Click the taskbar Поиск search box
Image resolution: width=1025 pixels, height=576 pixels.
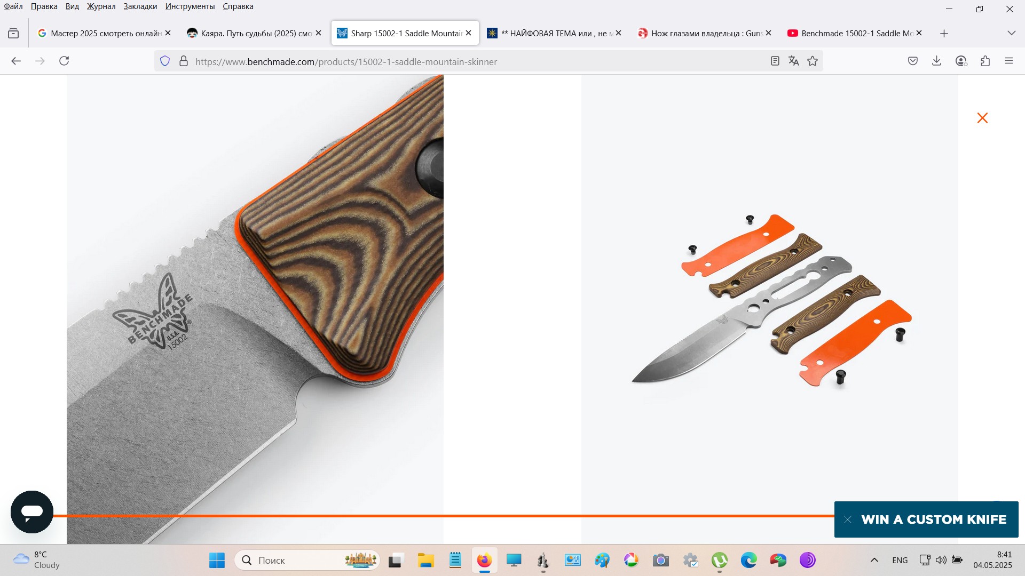point(307,561)
